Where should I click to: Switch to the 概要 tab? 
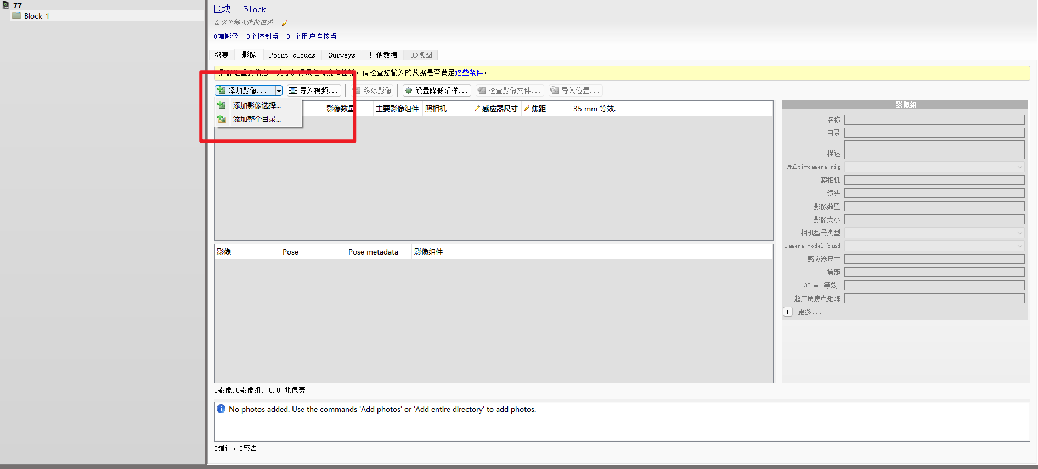coord(222,55)
